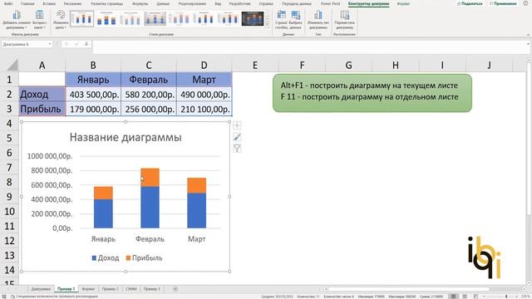The width and height of the screenshot is (532, 299).
Task: Select row header 13
Action: (x=9, y=255)
